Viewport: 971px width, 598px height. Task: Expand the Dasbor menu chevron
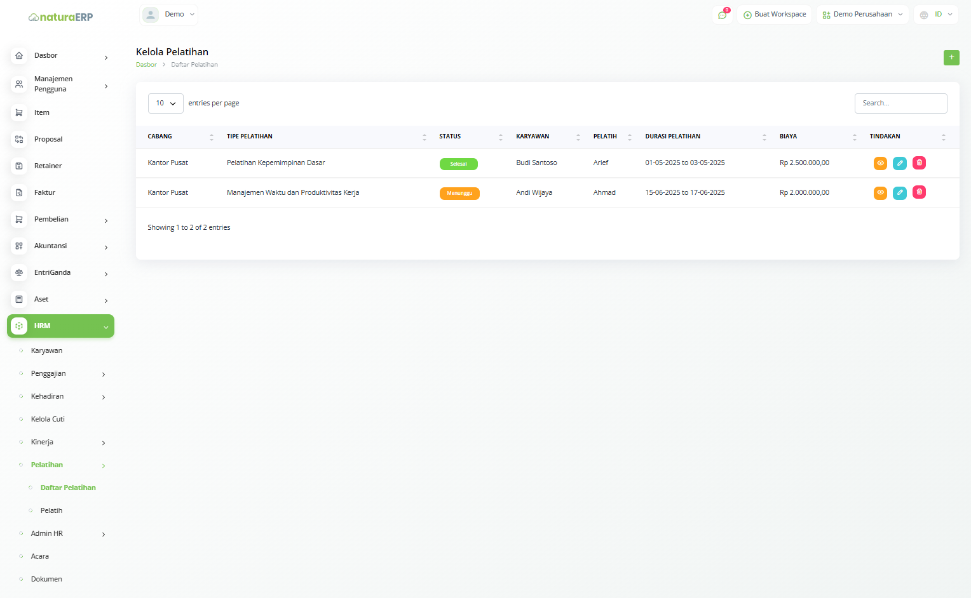click(x=106, y=58)
